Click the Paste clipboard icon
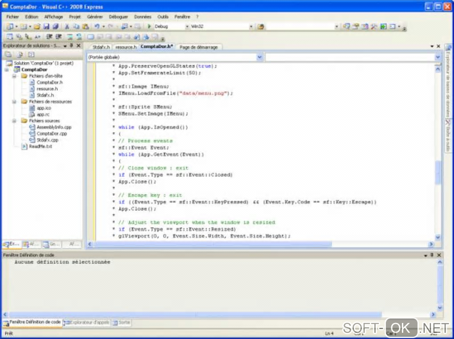 click(x=85, y=27)
